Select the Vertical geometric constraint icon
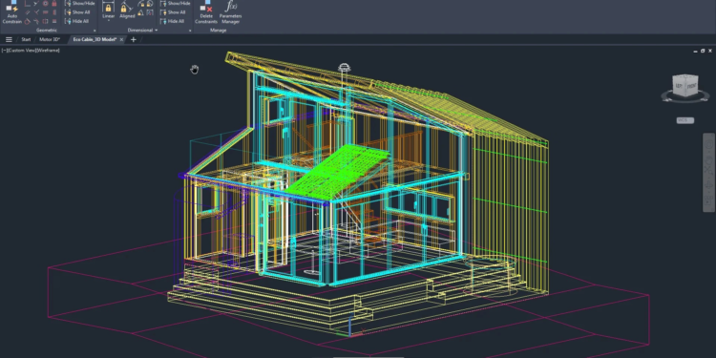716x358 pixels. point(53,12)
